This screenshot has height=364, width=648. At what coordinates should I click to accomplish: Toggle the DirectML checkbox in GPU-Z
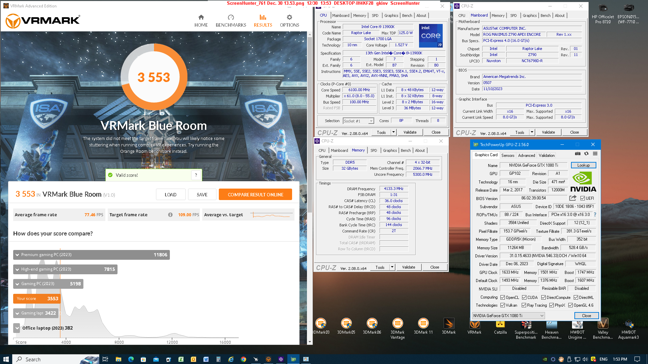pos(576,297)
